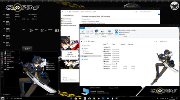Click taskbar search magnifier icon
180x100 pixels.
coord(7,98)
